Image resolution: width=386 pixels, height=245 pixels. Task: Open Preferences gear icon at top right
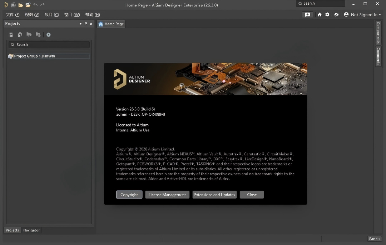coord(327,15)
